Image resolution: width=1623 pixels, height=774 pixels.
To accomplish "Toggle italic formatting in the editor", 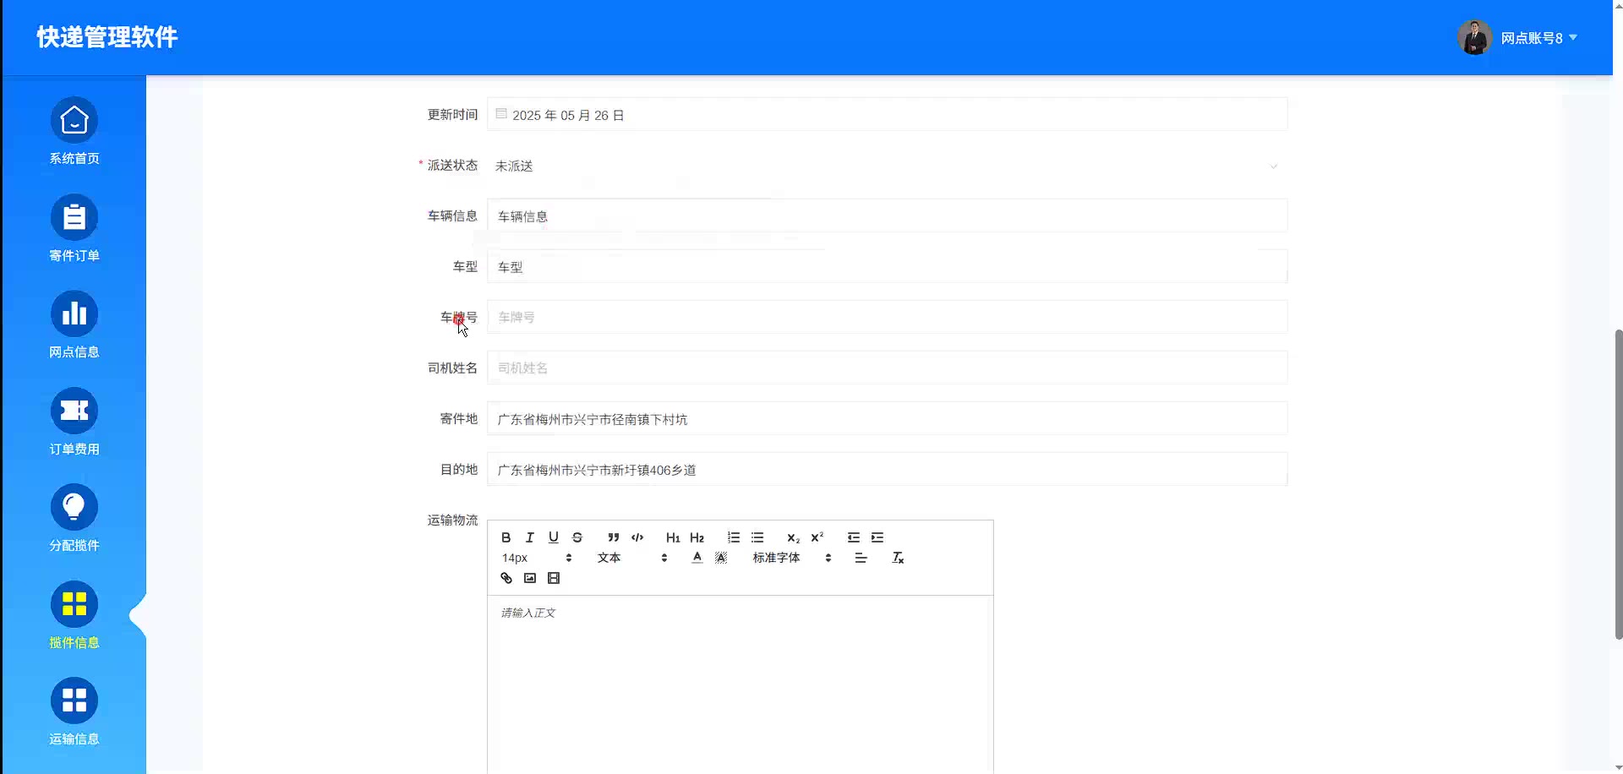I will [x=529, y=537].
